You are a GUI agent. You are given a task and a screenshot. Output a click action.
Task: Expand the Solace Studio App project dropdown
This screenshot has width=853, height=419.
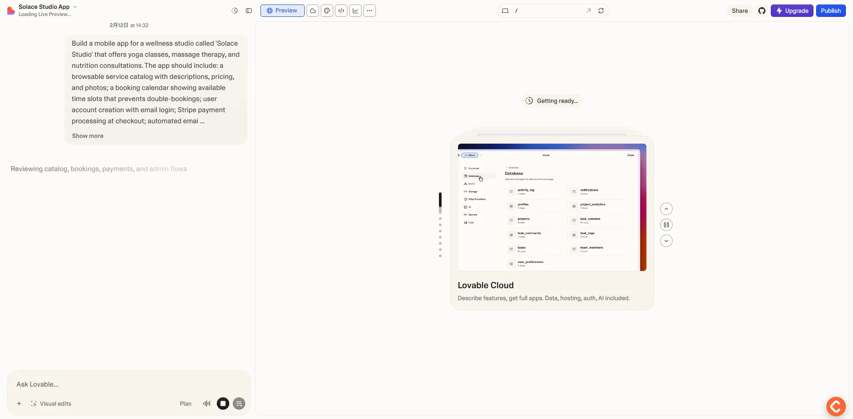pos(75,7)
